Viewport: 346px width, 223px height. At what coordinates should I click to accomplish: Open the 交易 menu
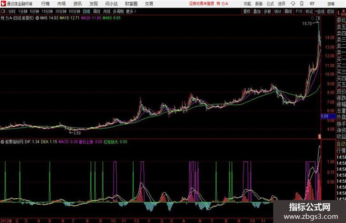(149, 4)
